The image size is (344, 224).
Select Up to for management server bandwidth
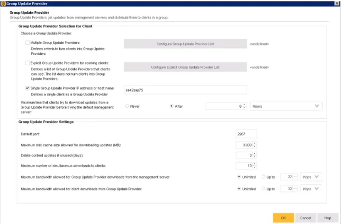pyautogui.click(x=263, y=177)
